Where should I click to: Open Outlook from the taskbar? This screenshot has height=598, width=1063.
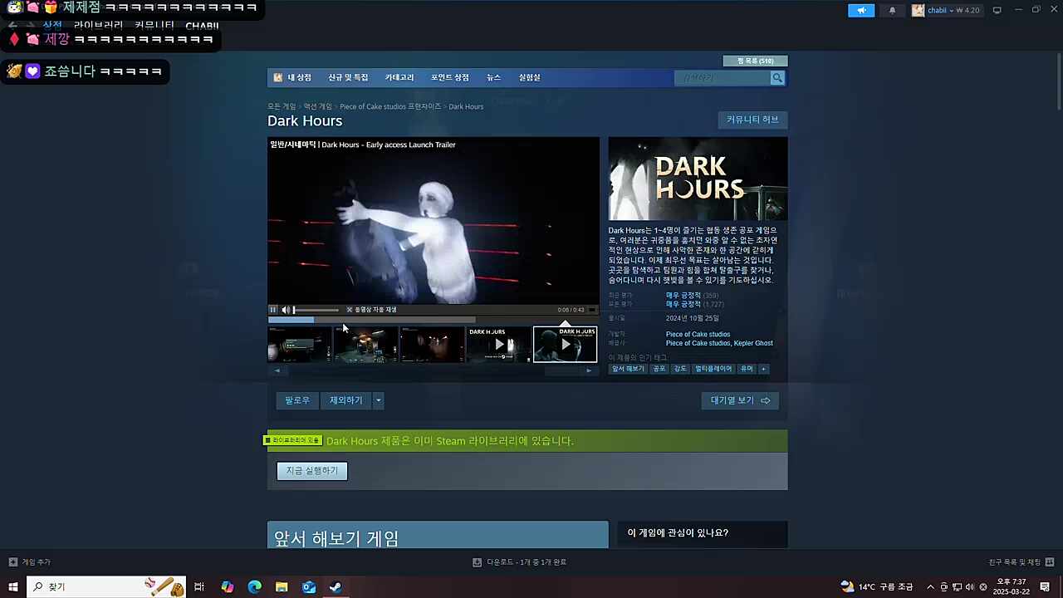pos(309,587)
